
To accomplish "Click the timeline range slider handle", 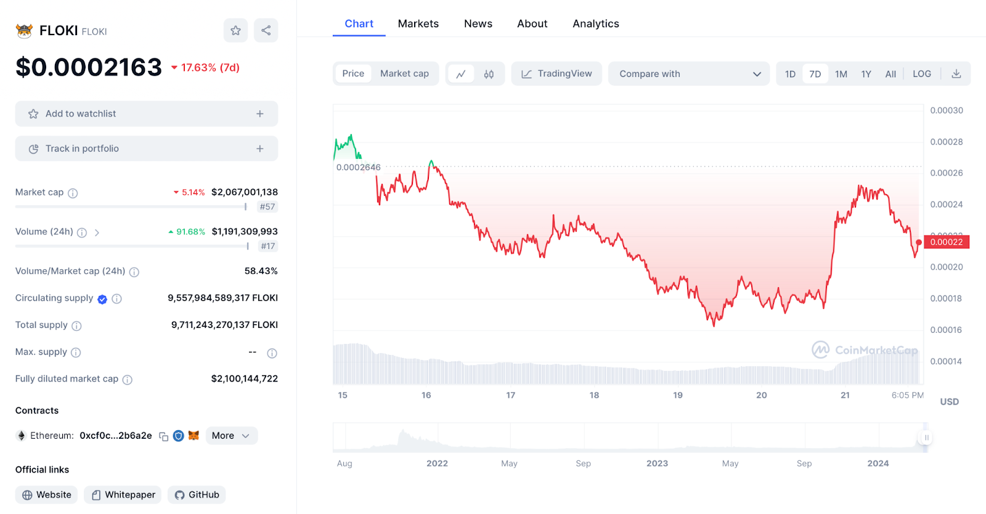I will pyautogui.click(x=926, y=438).
